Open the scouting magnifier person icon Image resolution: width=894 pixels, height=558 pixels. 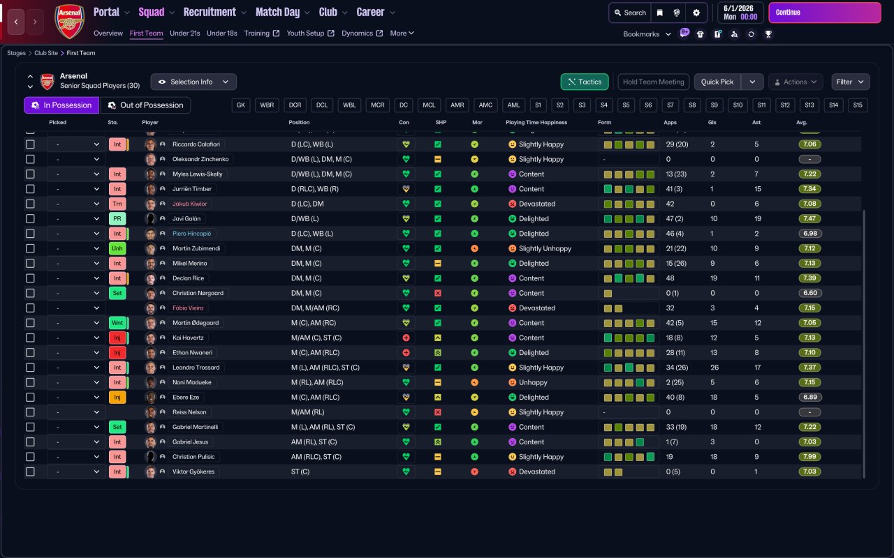[x=734, y=34]
